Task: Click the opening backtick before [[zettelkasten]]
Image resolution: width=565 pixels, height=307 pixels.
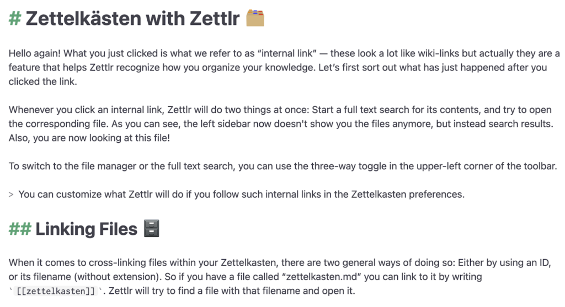Action: coord(10,290)
